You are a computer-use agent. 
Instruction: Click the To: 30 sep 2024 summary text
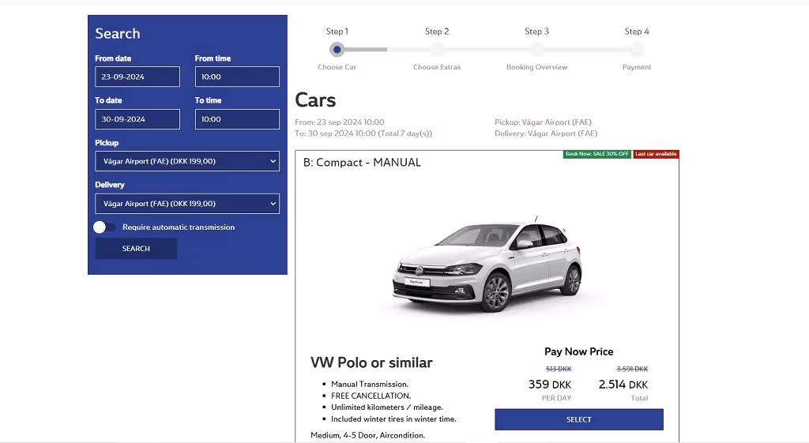(363, 133)
